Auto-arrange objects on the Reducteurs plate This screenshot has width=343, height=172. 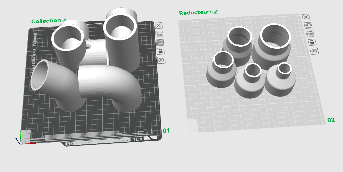point(310,34)
